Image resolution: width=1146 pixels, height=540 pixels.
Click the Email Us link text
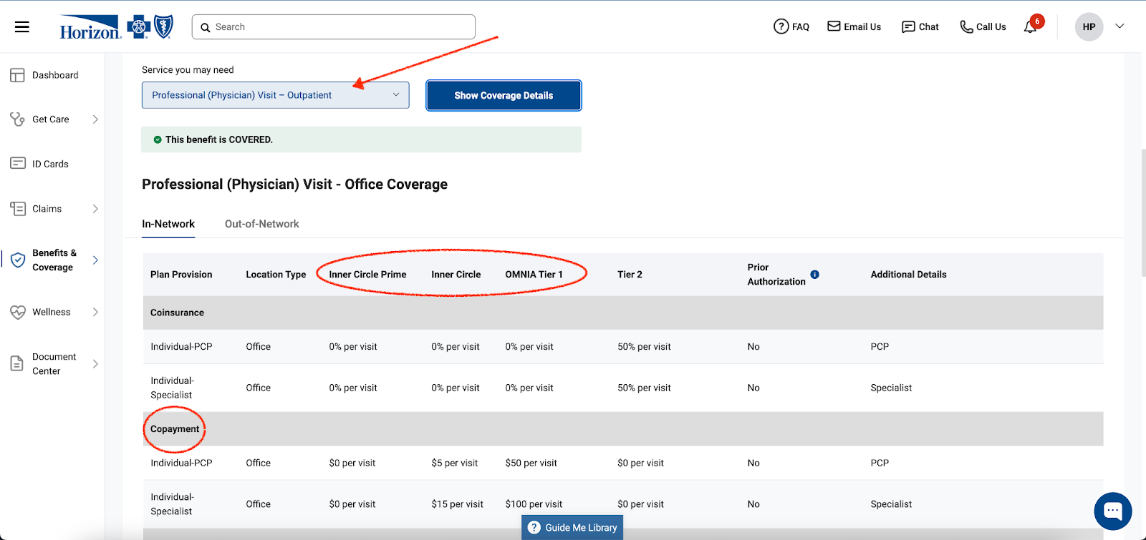pyautogui.click(x=862, y=27)
